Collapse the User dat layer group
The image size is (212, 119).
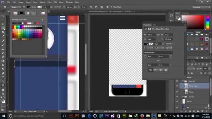183,81
